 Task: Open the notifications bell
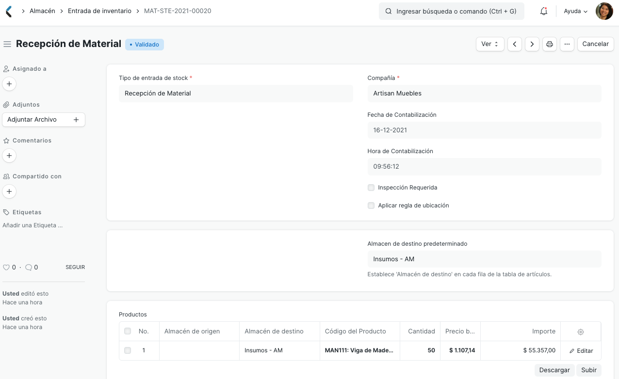[544, 11]
